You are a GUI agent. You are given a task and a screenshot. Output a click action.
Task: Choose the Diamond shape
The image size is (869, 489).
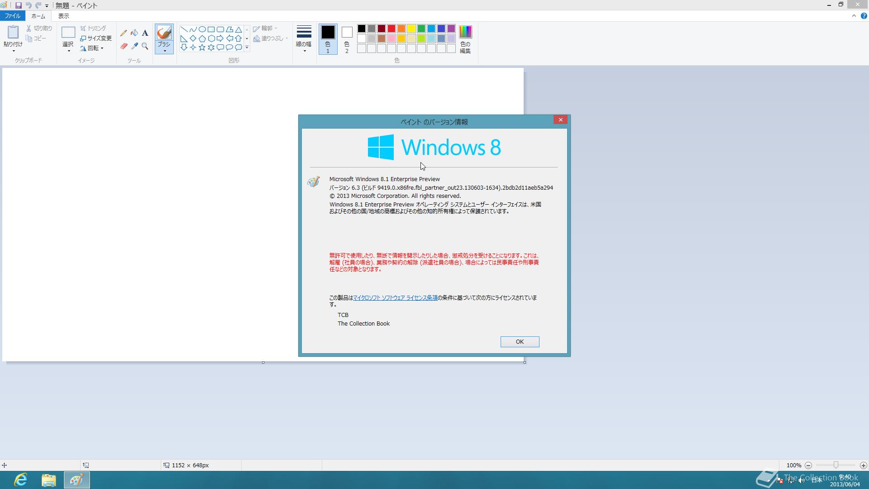[193, 38]
